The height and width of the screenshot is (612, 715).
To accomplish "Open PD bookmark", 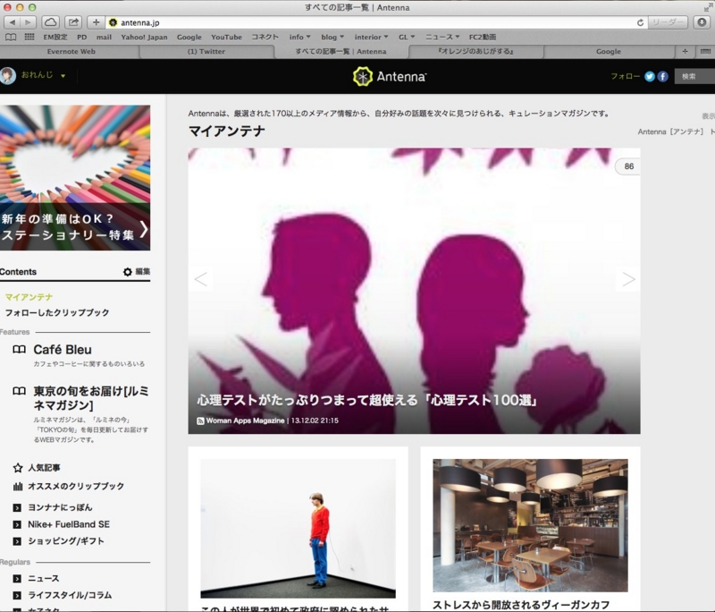I will [81, 37].
